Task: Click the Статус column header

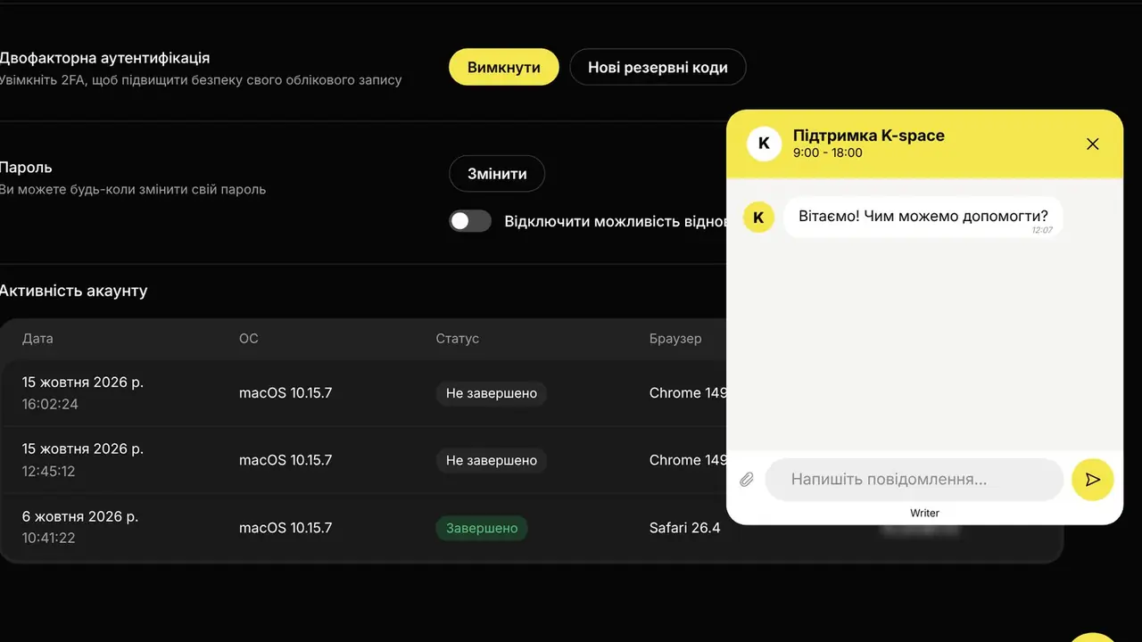Action: pos(457,339)
